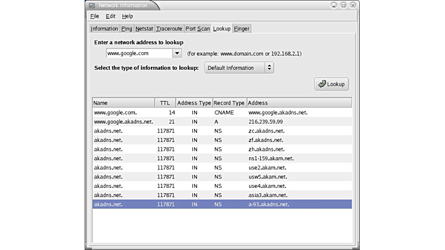Viewport: 445px width, 250px height.
Task: Maximize the Network Information window
Action: [x=343, y=5]
